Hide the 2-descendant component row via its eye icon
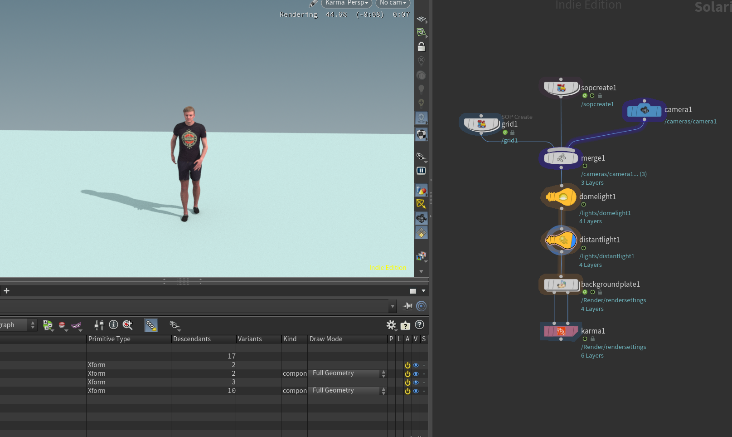This screenshot has height=437, width=732. (x=416, y=374)
